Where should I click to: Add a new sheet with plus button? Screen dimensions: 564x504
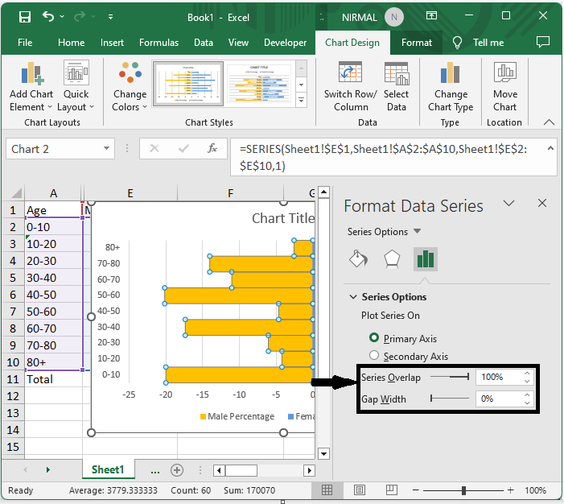(177, 470)
